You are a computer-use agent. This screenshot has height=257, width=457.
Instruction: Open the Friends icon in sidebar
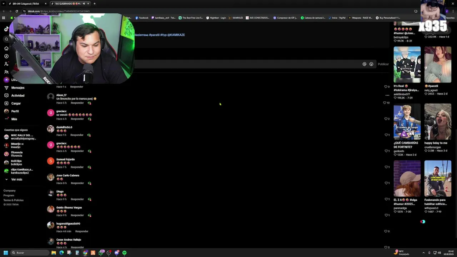click(x=6, y=72)
